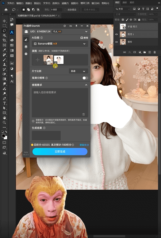161x238 pixels.
Task: Open the 窗口(W) menu
Action: (x=96, y=3)
